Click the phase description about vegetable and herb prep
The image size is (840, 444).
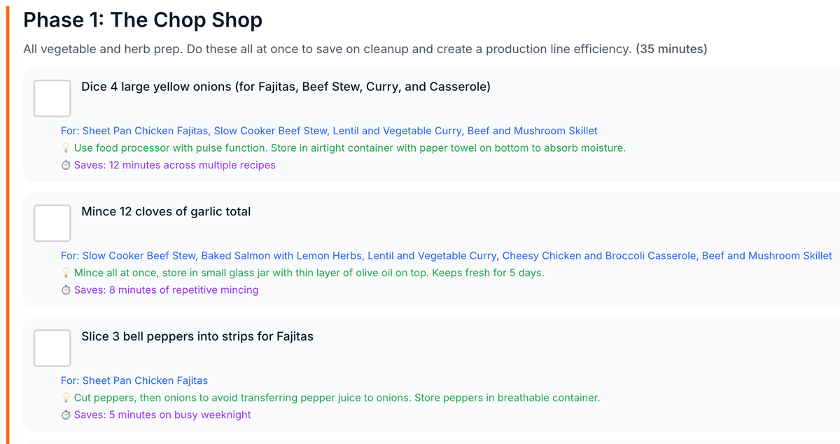(x=328, y=50)
